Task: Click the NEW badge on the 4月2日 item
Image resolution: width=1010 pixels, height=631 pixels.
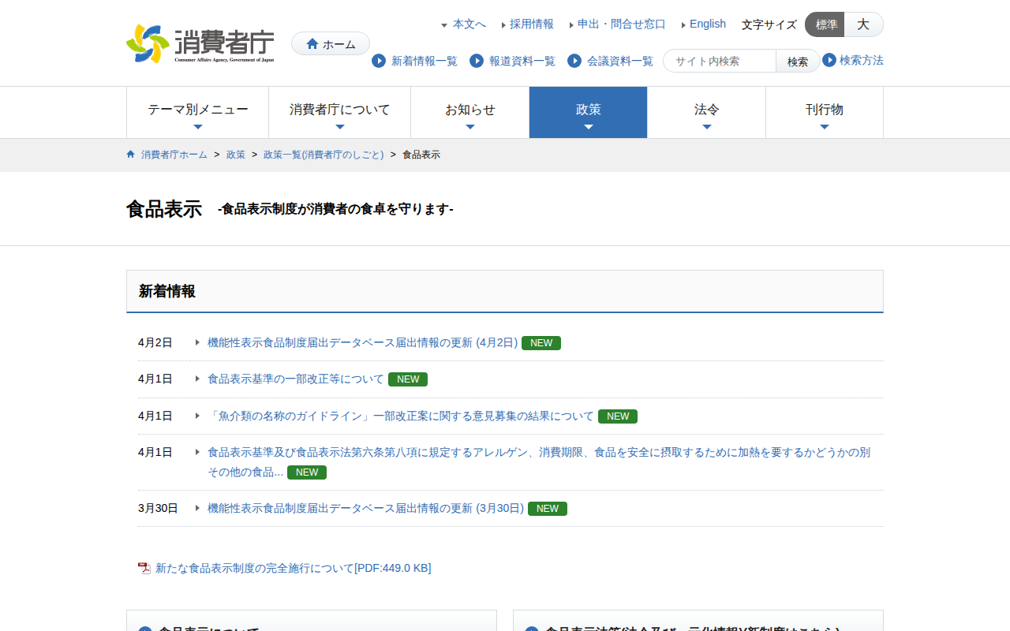Action: tap(541, 343)
